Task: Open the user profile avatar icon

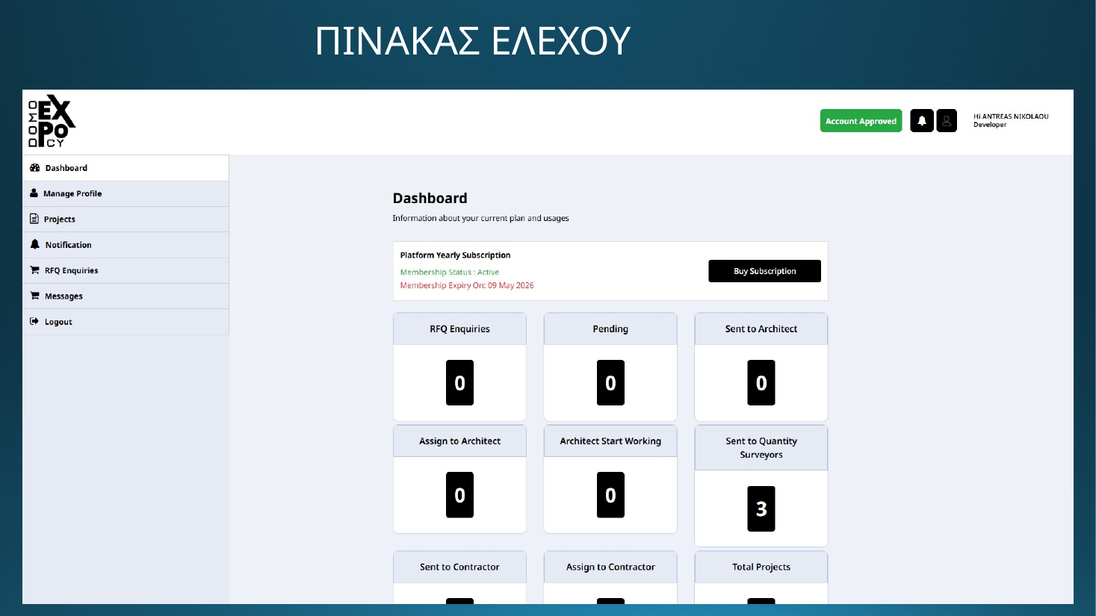Action: [947, 121]
